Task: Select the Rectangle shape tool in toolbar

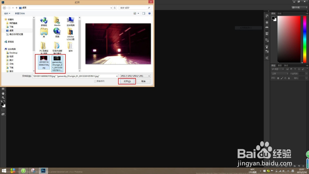Action: (3, 89)
